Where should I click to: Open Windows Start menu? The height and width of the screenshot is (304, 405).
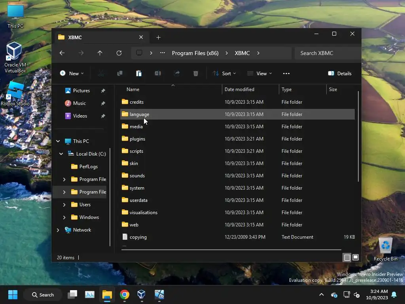point(13,294)
